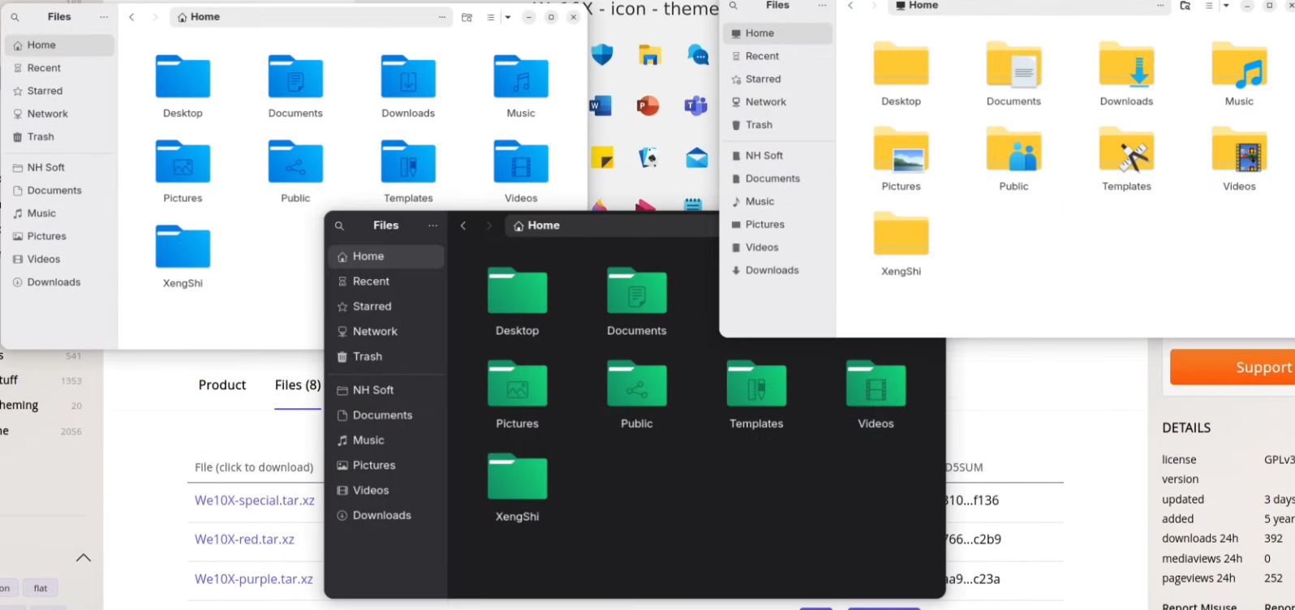Viewport: 1295px width, 610px height.
Task: Download the We10X-special.tar.xz file
Action: (x=254, y=500)
